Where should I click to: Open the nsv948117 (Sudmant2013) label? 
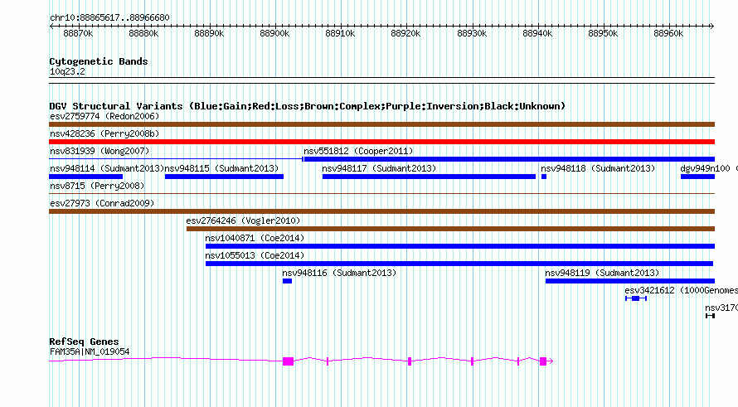[x=379, y=168]
